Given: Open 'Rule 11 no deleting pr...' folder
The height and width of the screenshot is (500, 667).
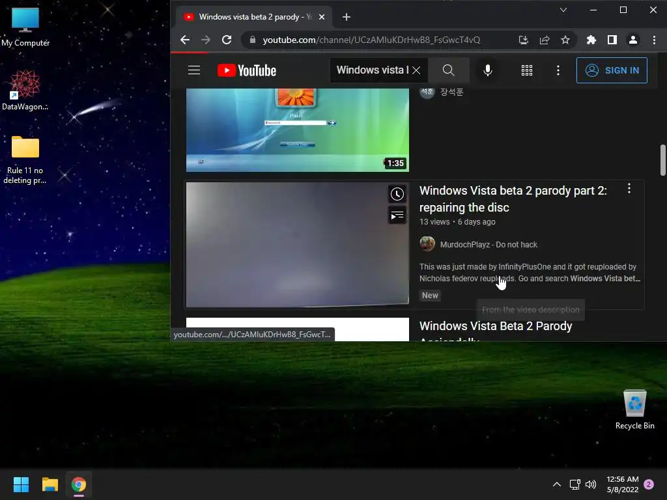Looking at the screenshot, I should click(25, 160).
